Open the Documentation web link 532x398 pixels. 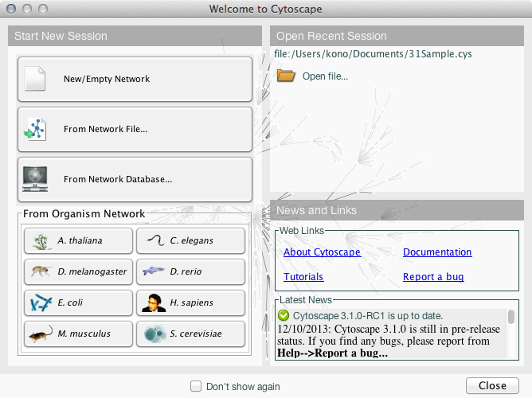(x=437, y=252)
